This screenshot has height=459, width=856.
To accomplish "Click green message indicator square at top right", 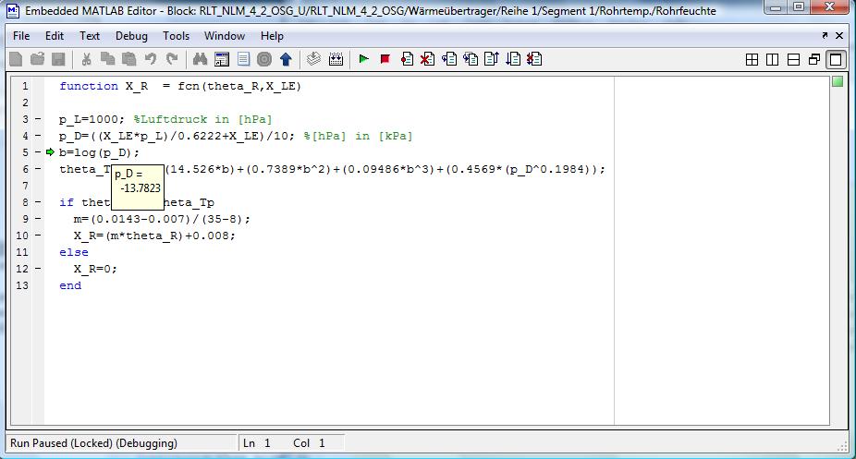I will tap(838, 82).
